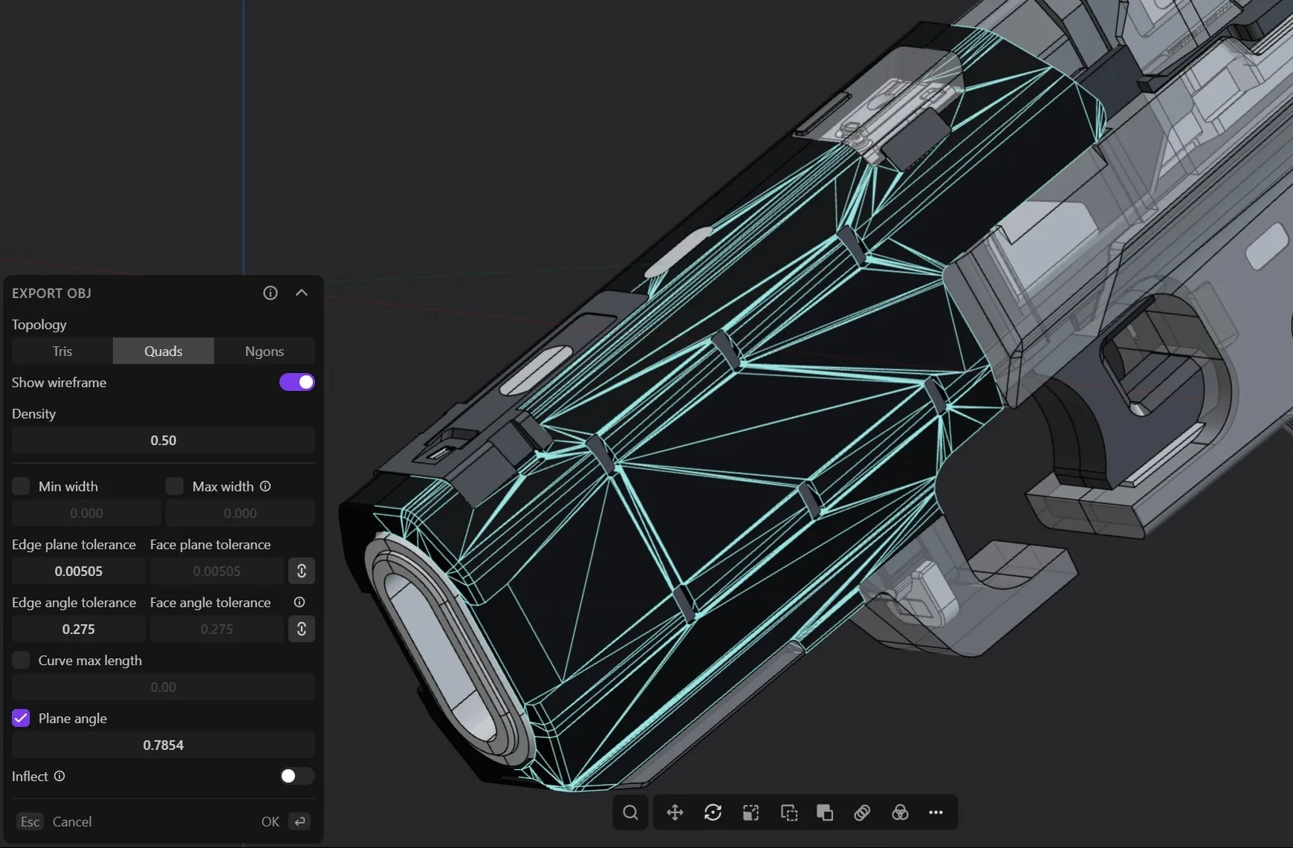Select the overlapping circles tool
Image resolution: width=1293 pixels, height=848 pixels.
pyautogui.click(x=900, y=812)
